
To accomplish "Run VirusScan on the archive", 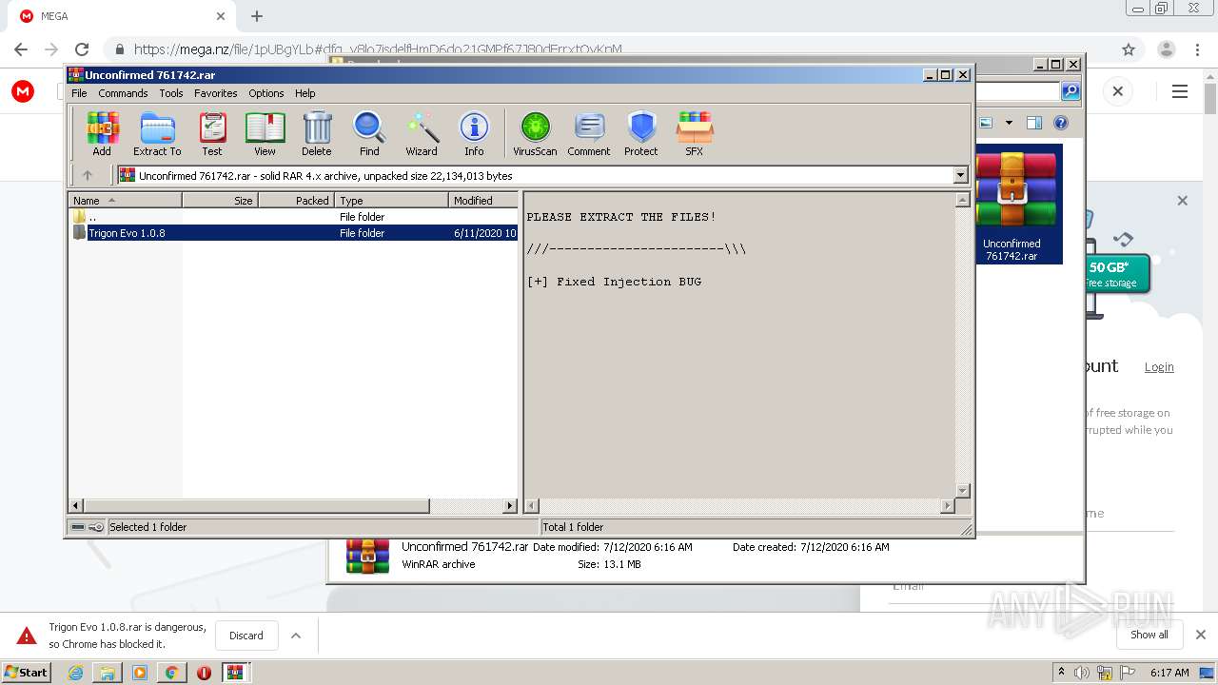I will (535, 133).
